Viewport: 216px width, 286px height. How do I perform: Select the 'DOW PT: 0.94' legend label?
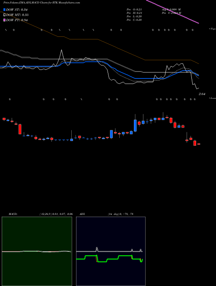click(17, 20)
